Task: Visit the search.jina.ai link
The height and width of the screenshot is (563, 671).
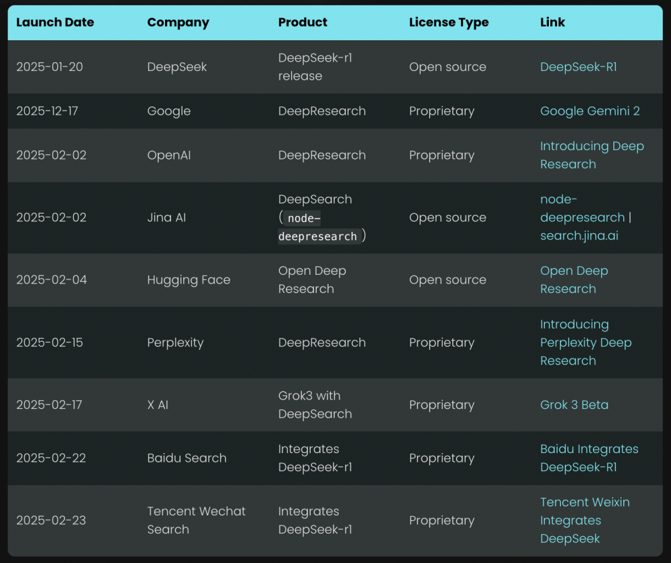Action: 579,235
